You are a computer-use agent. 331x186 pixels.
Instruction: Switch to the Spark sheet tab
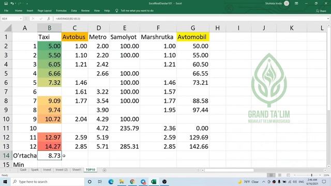pyautogui.click(x=35, y=169)
